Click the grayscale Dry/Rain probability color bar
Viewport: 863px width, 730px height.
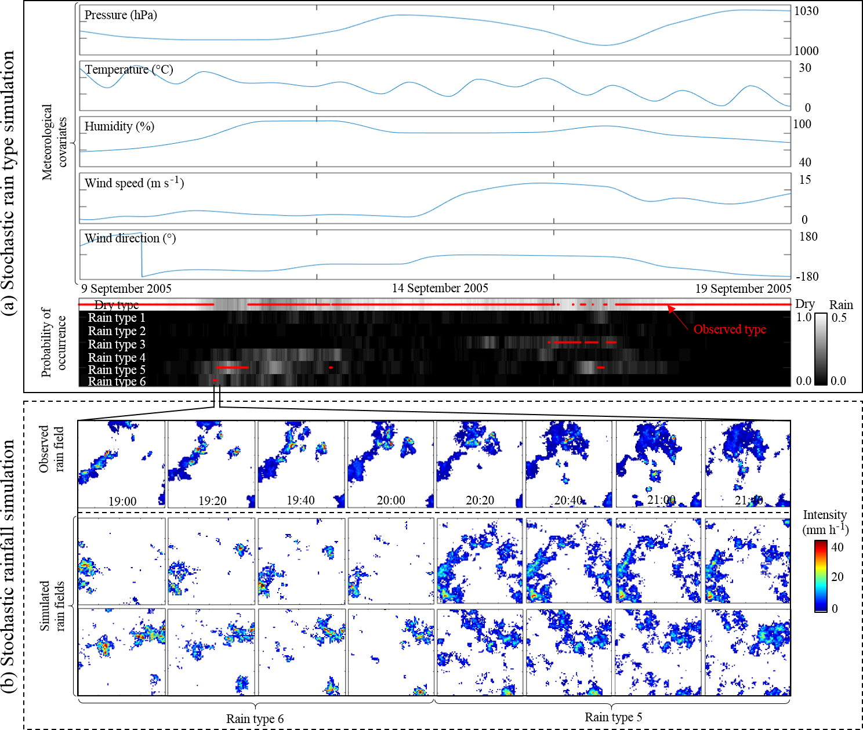(821, 349)
